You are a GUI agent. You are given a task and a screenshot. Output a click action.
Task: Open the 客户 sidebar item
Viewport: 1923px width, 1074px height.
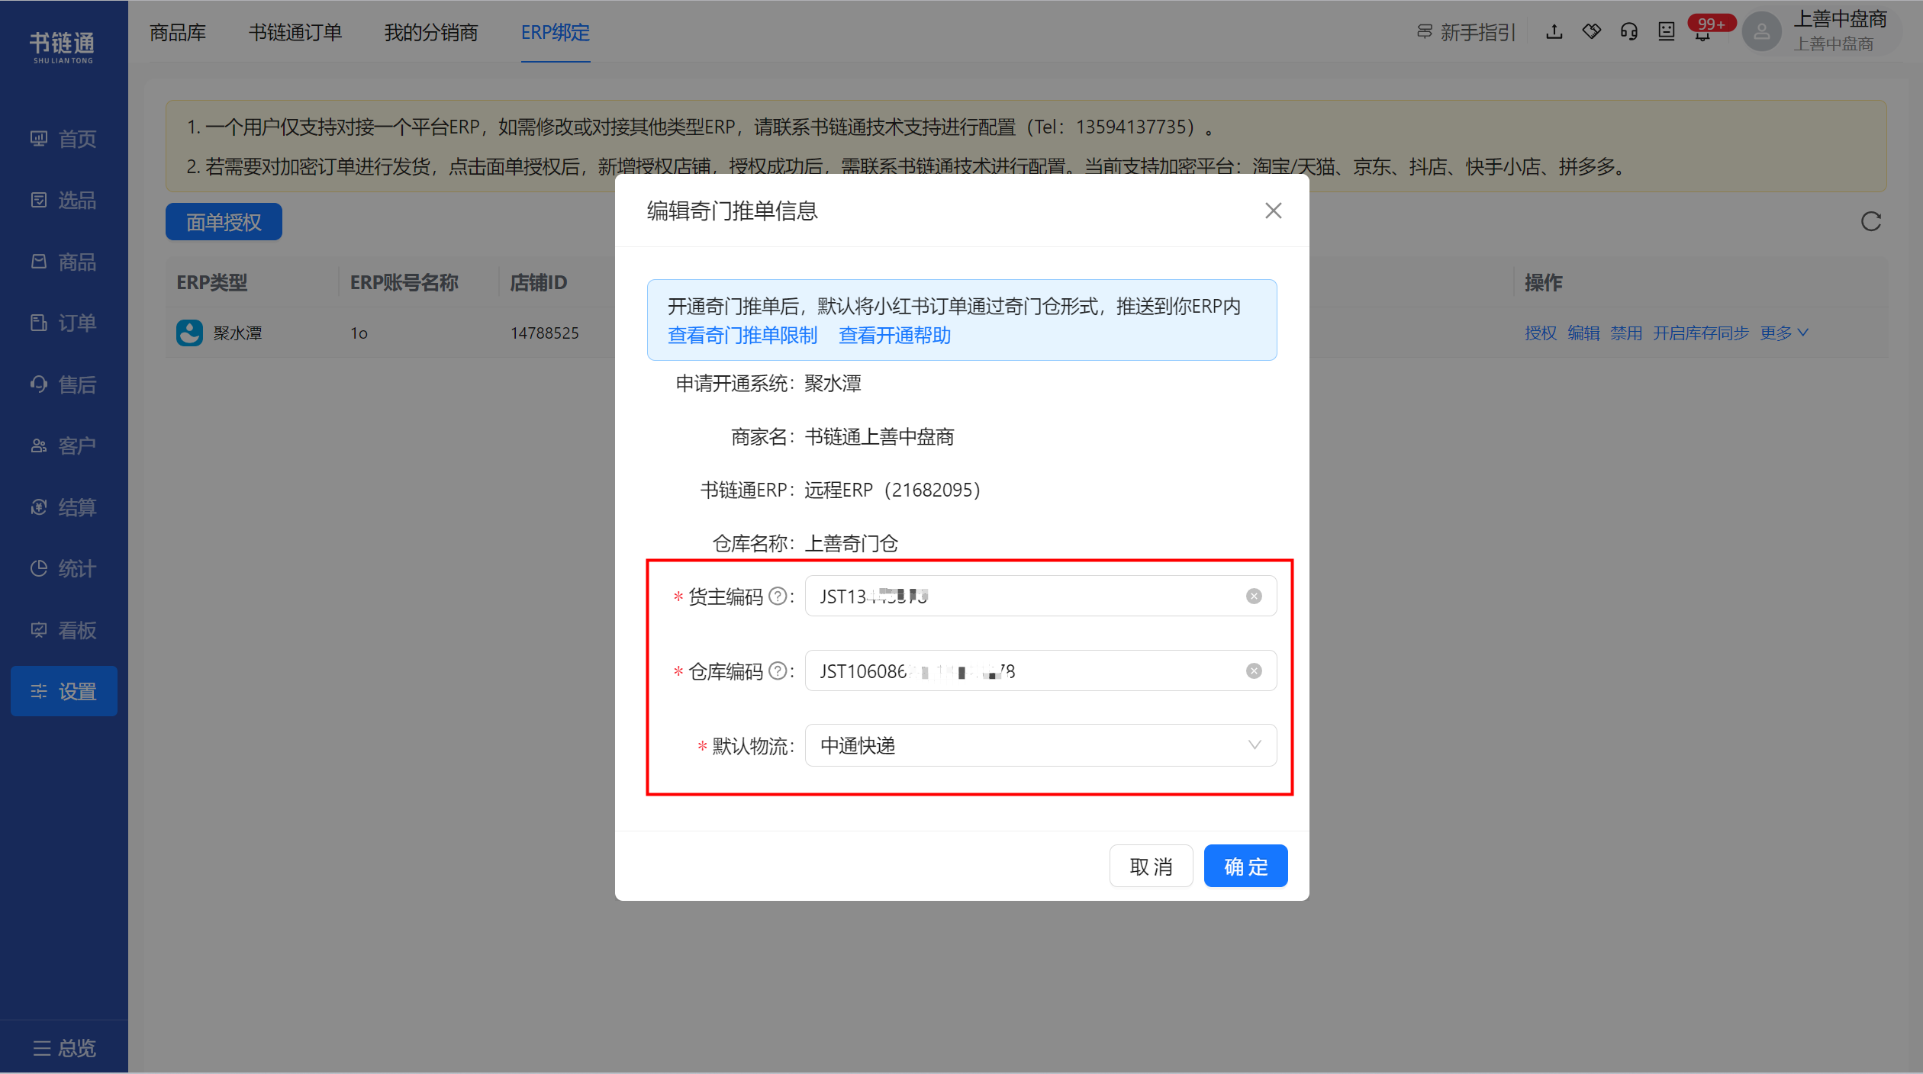click(x=63, y=445)
